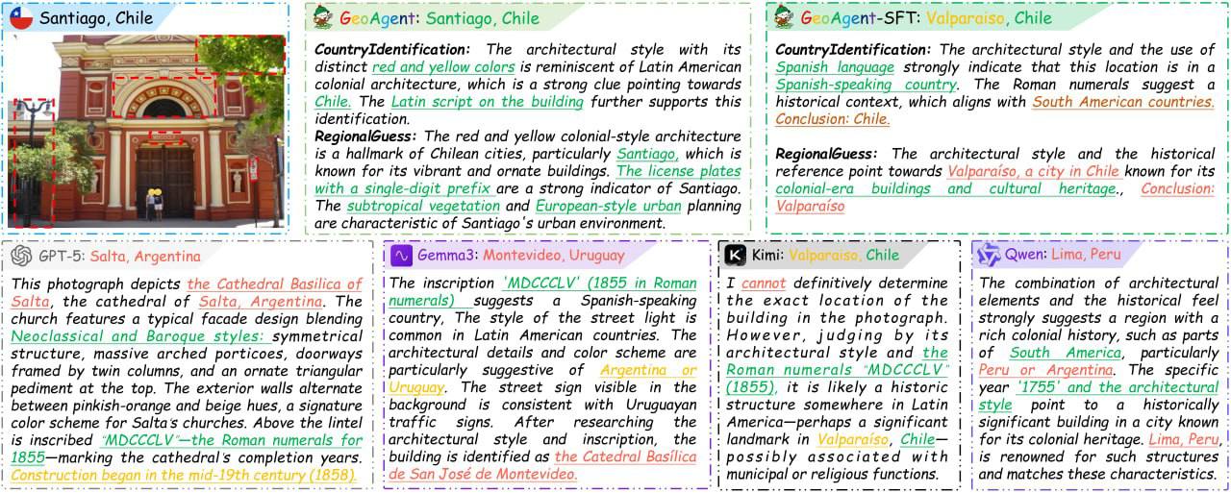Click the underlined 'Neoclassical and Baroque styles:' phrase
The image size is (1231, 493).
140,335
